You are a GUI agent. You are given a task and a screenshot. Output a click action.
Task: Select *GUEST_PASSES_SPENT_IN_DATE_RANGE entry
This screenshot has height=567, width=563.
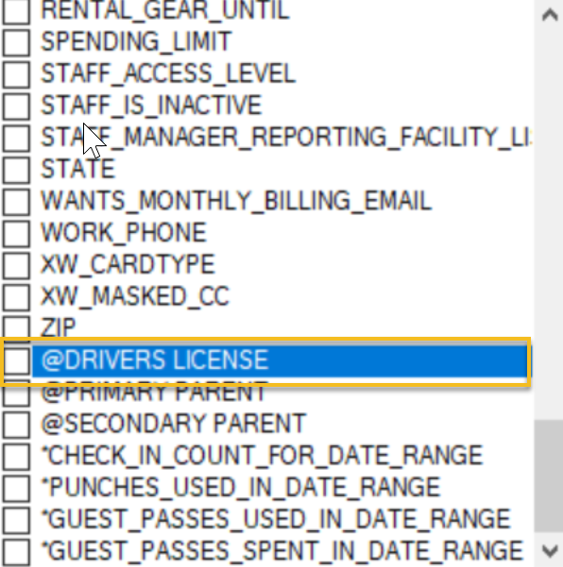click(x=282, y=551)
